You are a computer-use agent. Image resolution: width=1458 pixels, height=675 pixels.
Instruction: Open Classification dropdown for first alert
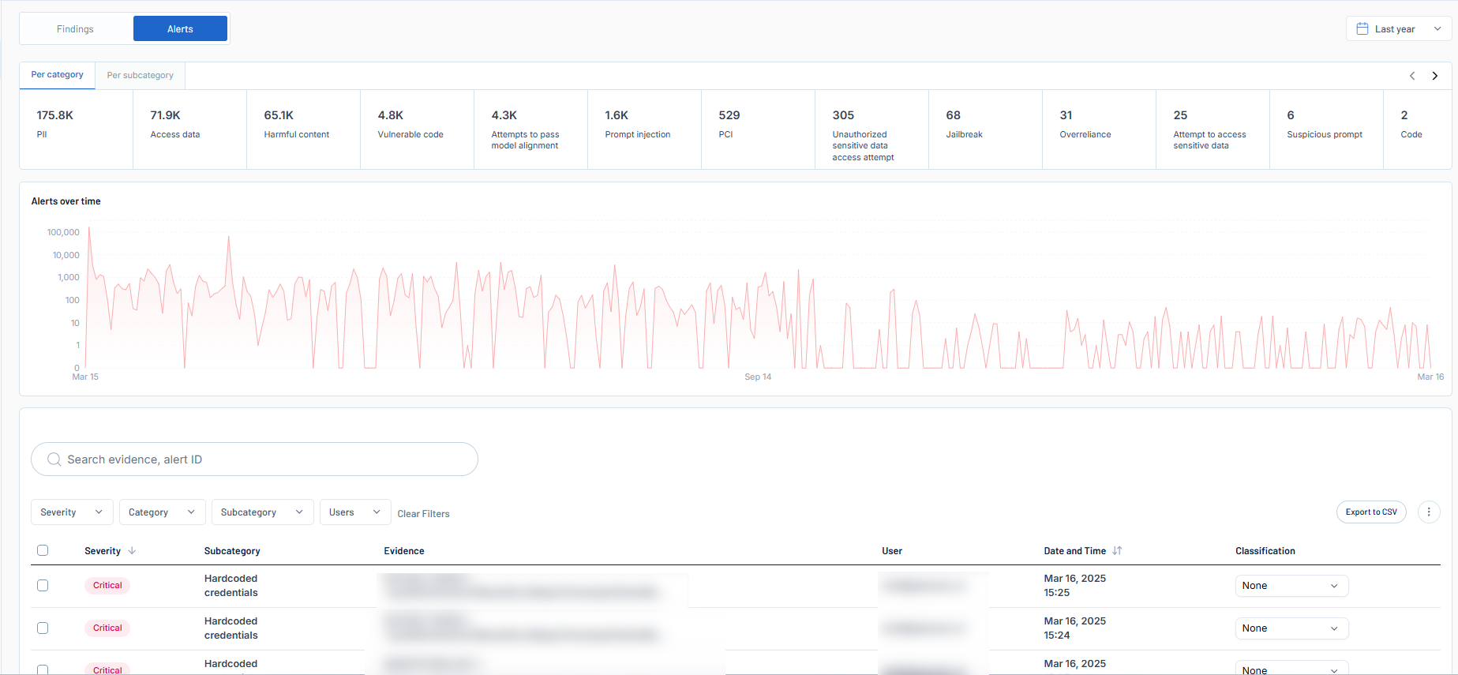[x=1291, y=586]
